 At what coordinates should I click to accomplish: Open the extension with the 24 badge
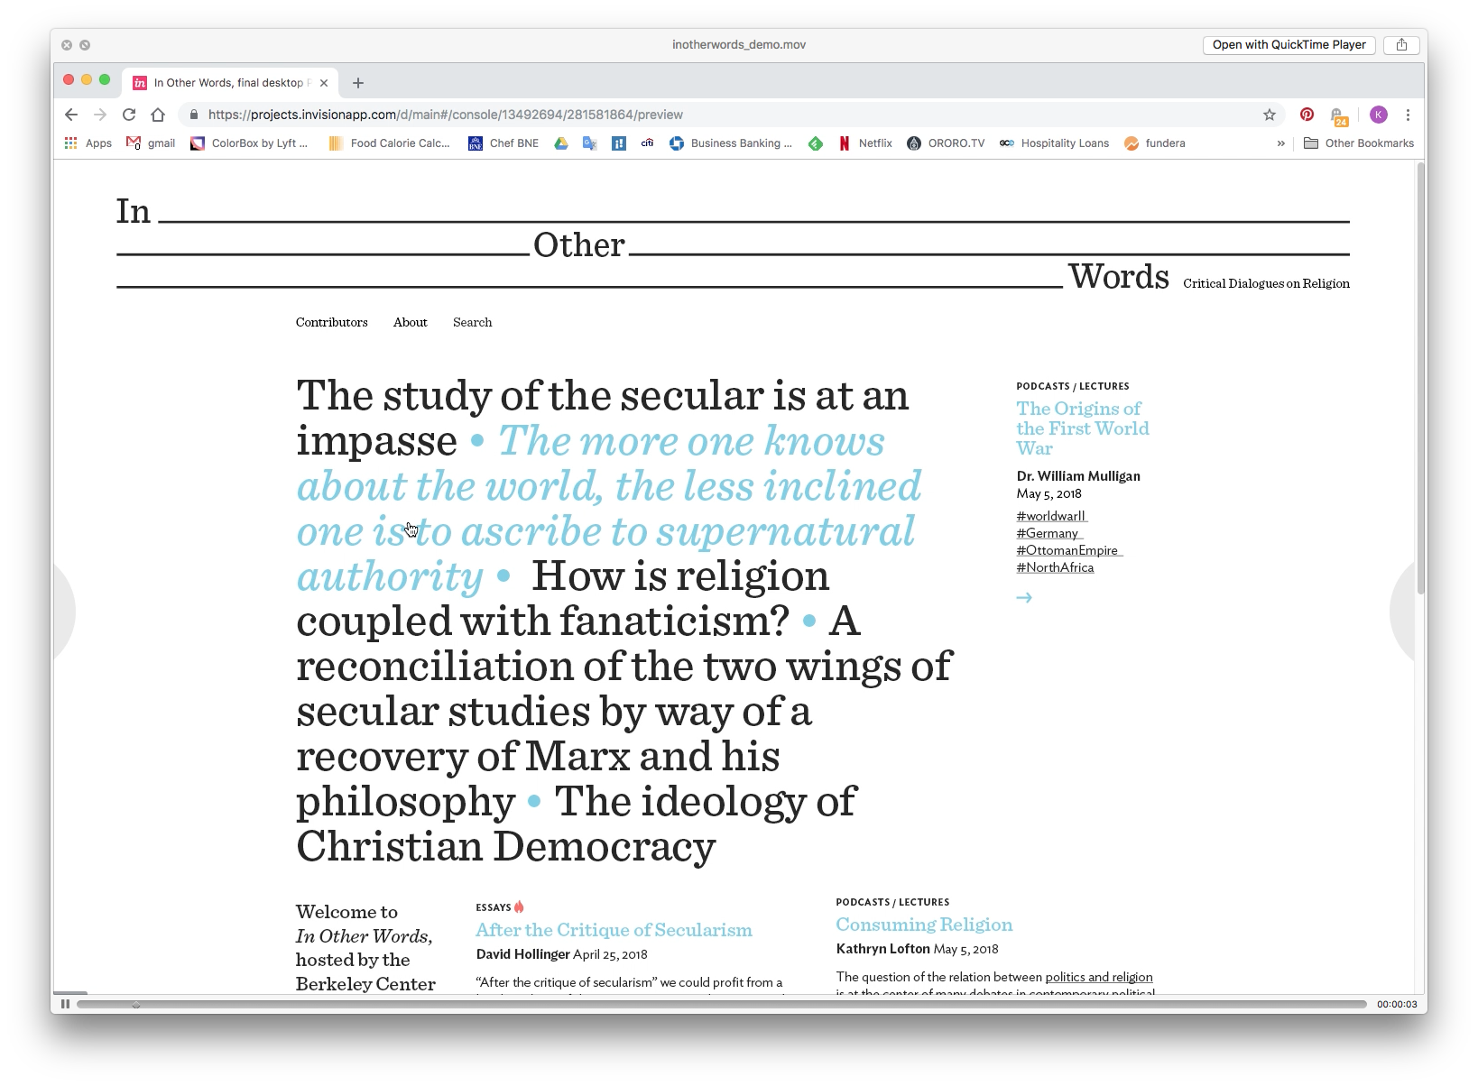[1339, 115]
